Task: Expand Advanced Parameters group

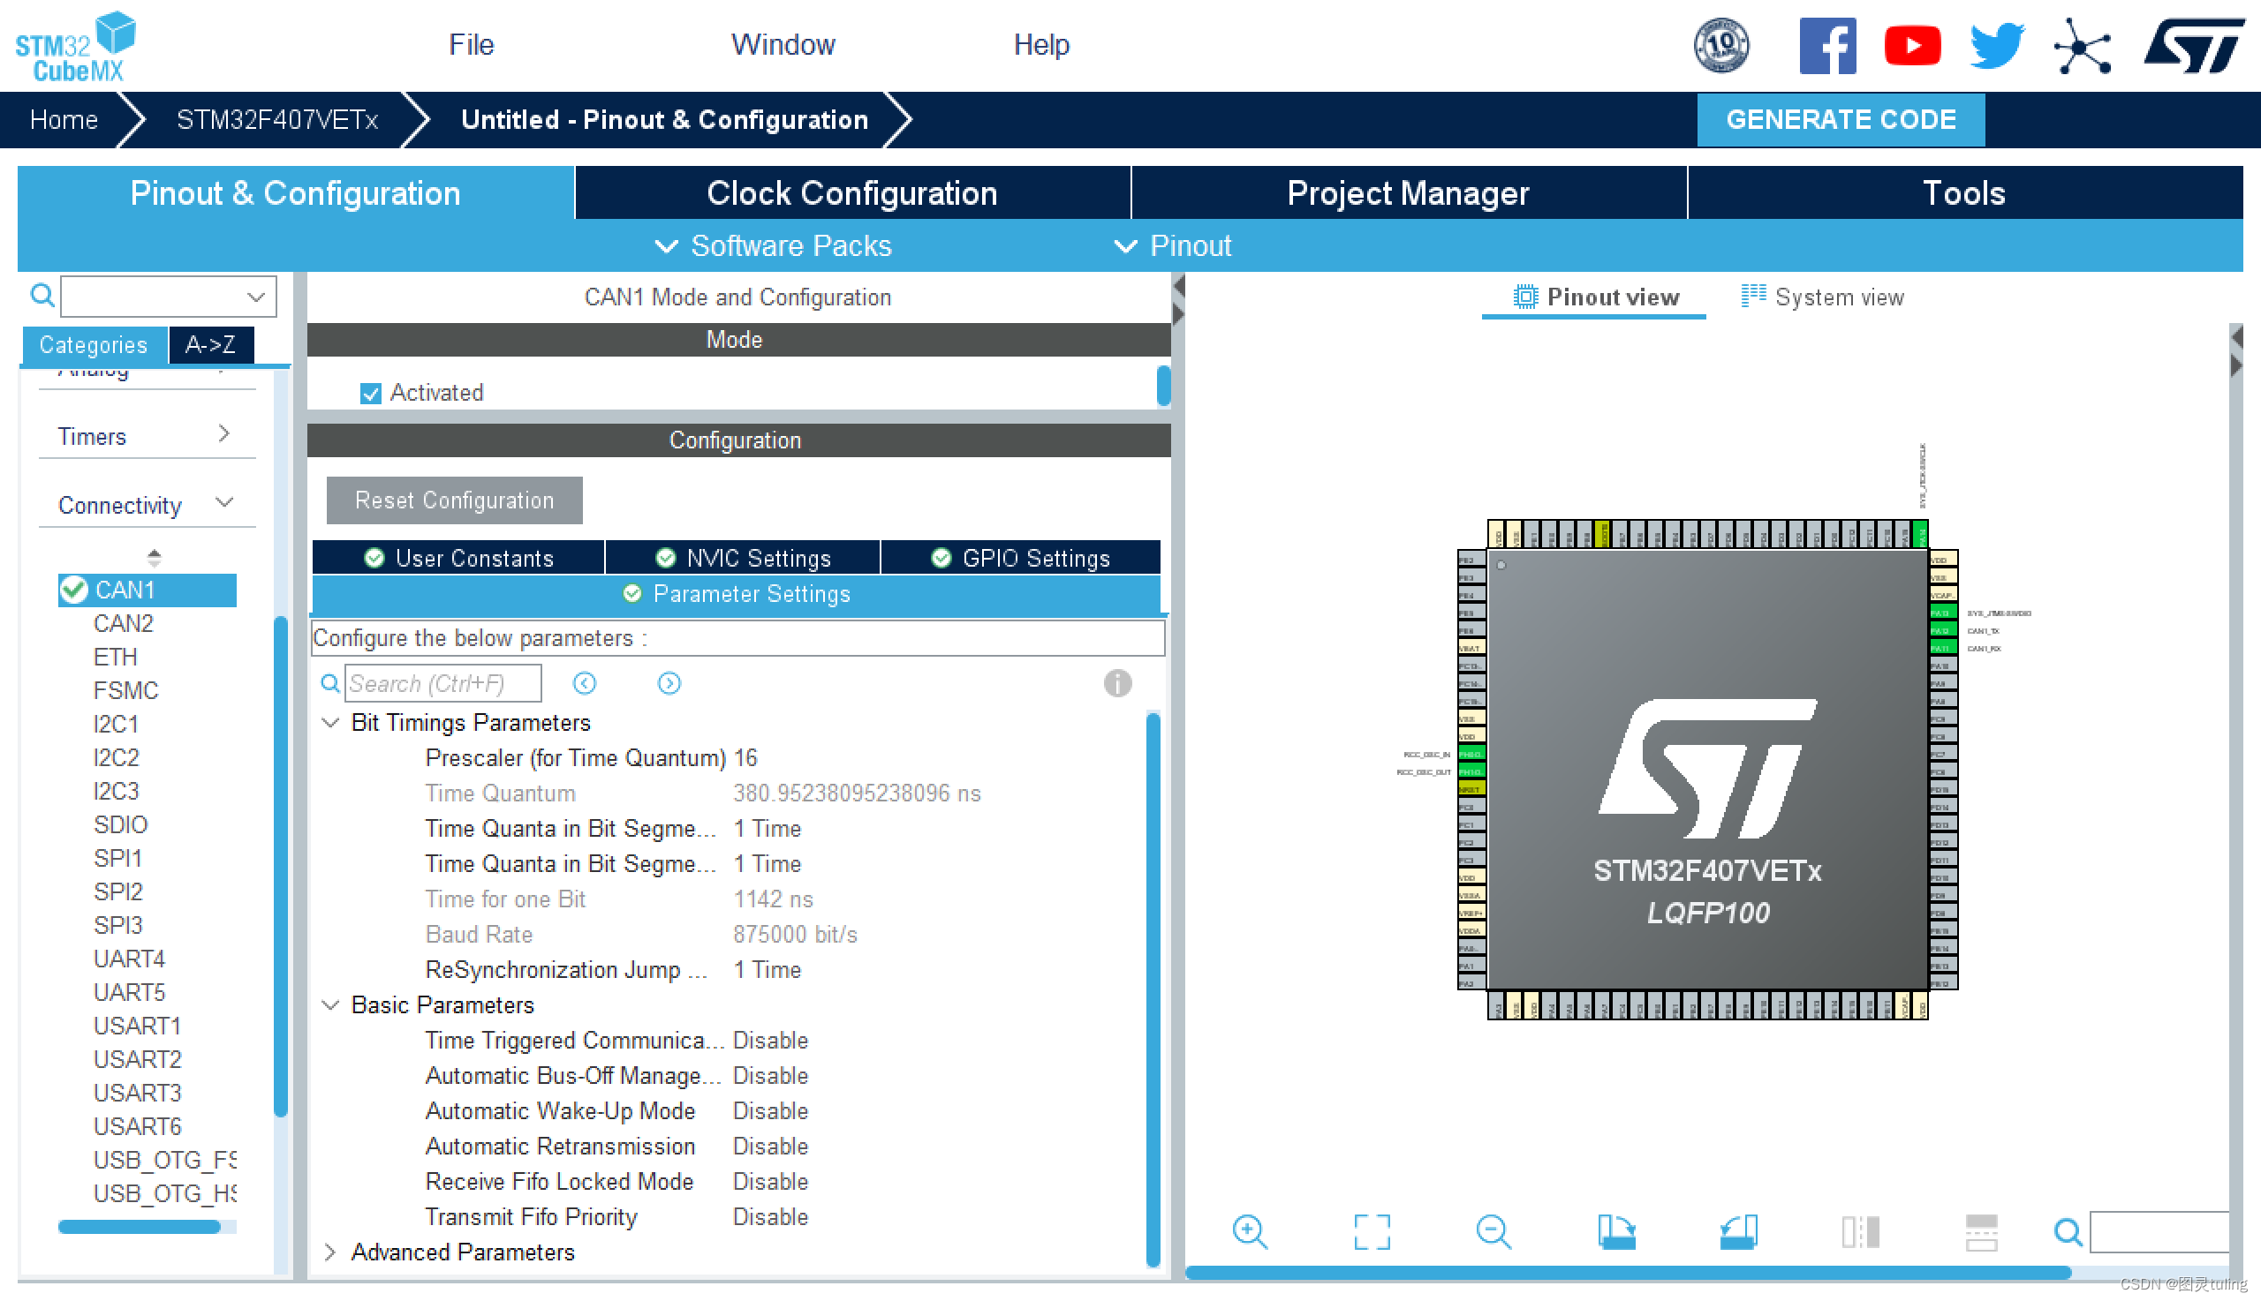Action: pos(330,1252)
